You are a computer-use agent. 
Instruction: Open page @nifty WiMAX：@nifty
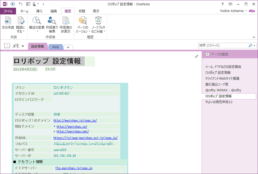click(223, 90)
